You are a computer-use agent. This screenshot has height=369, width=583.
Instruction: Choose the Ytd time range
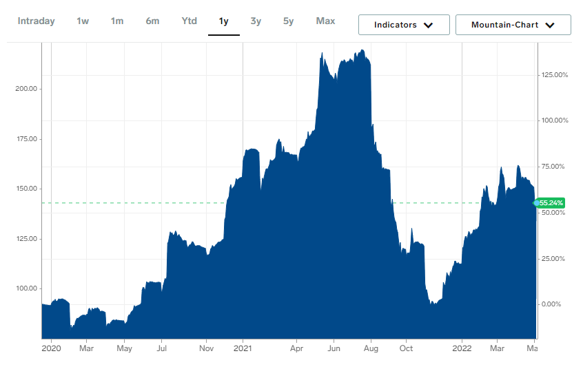click(x=189, y=21)
